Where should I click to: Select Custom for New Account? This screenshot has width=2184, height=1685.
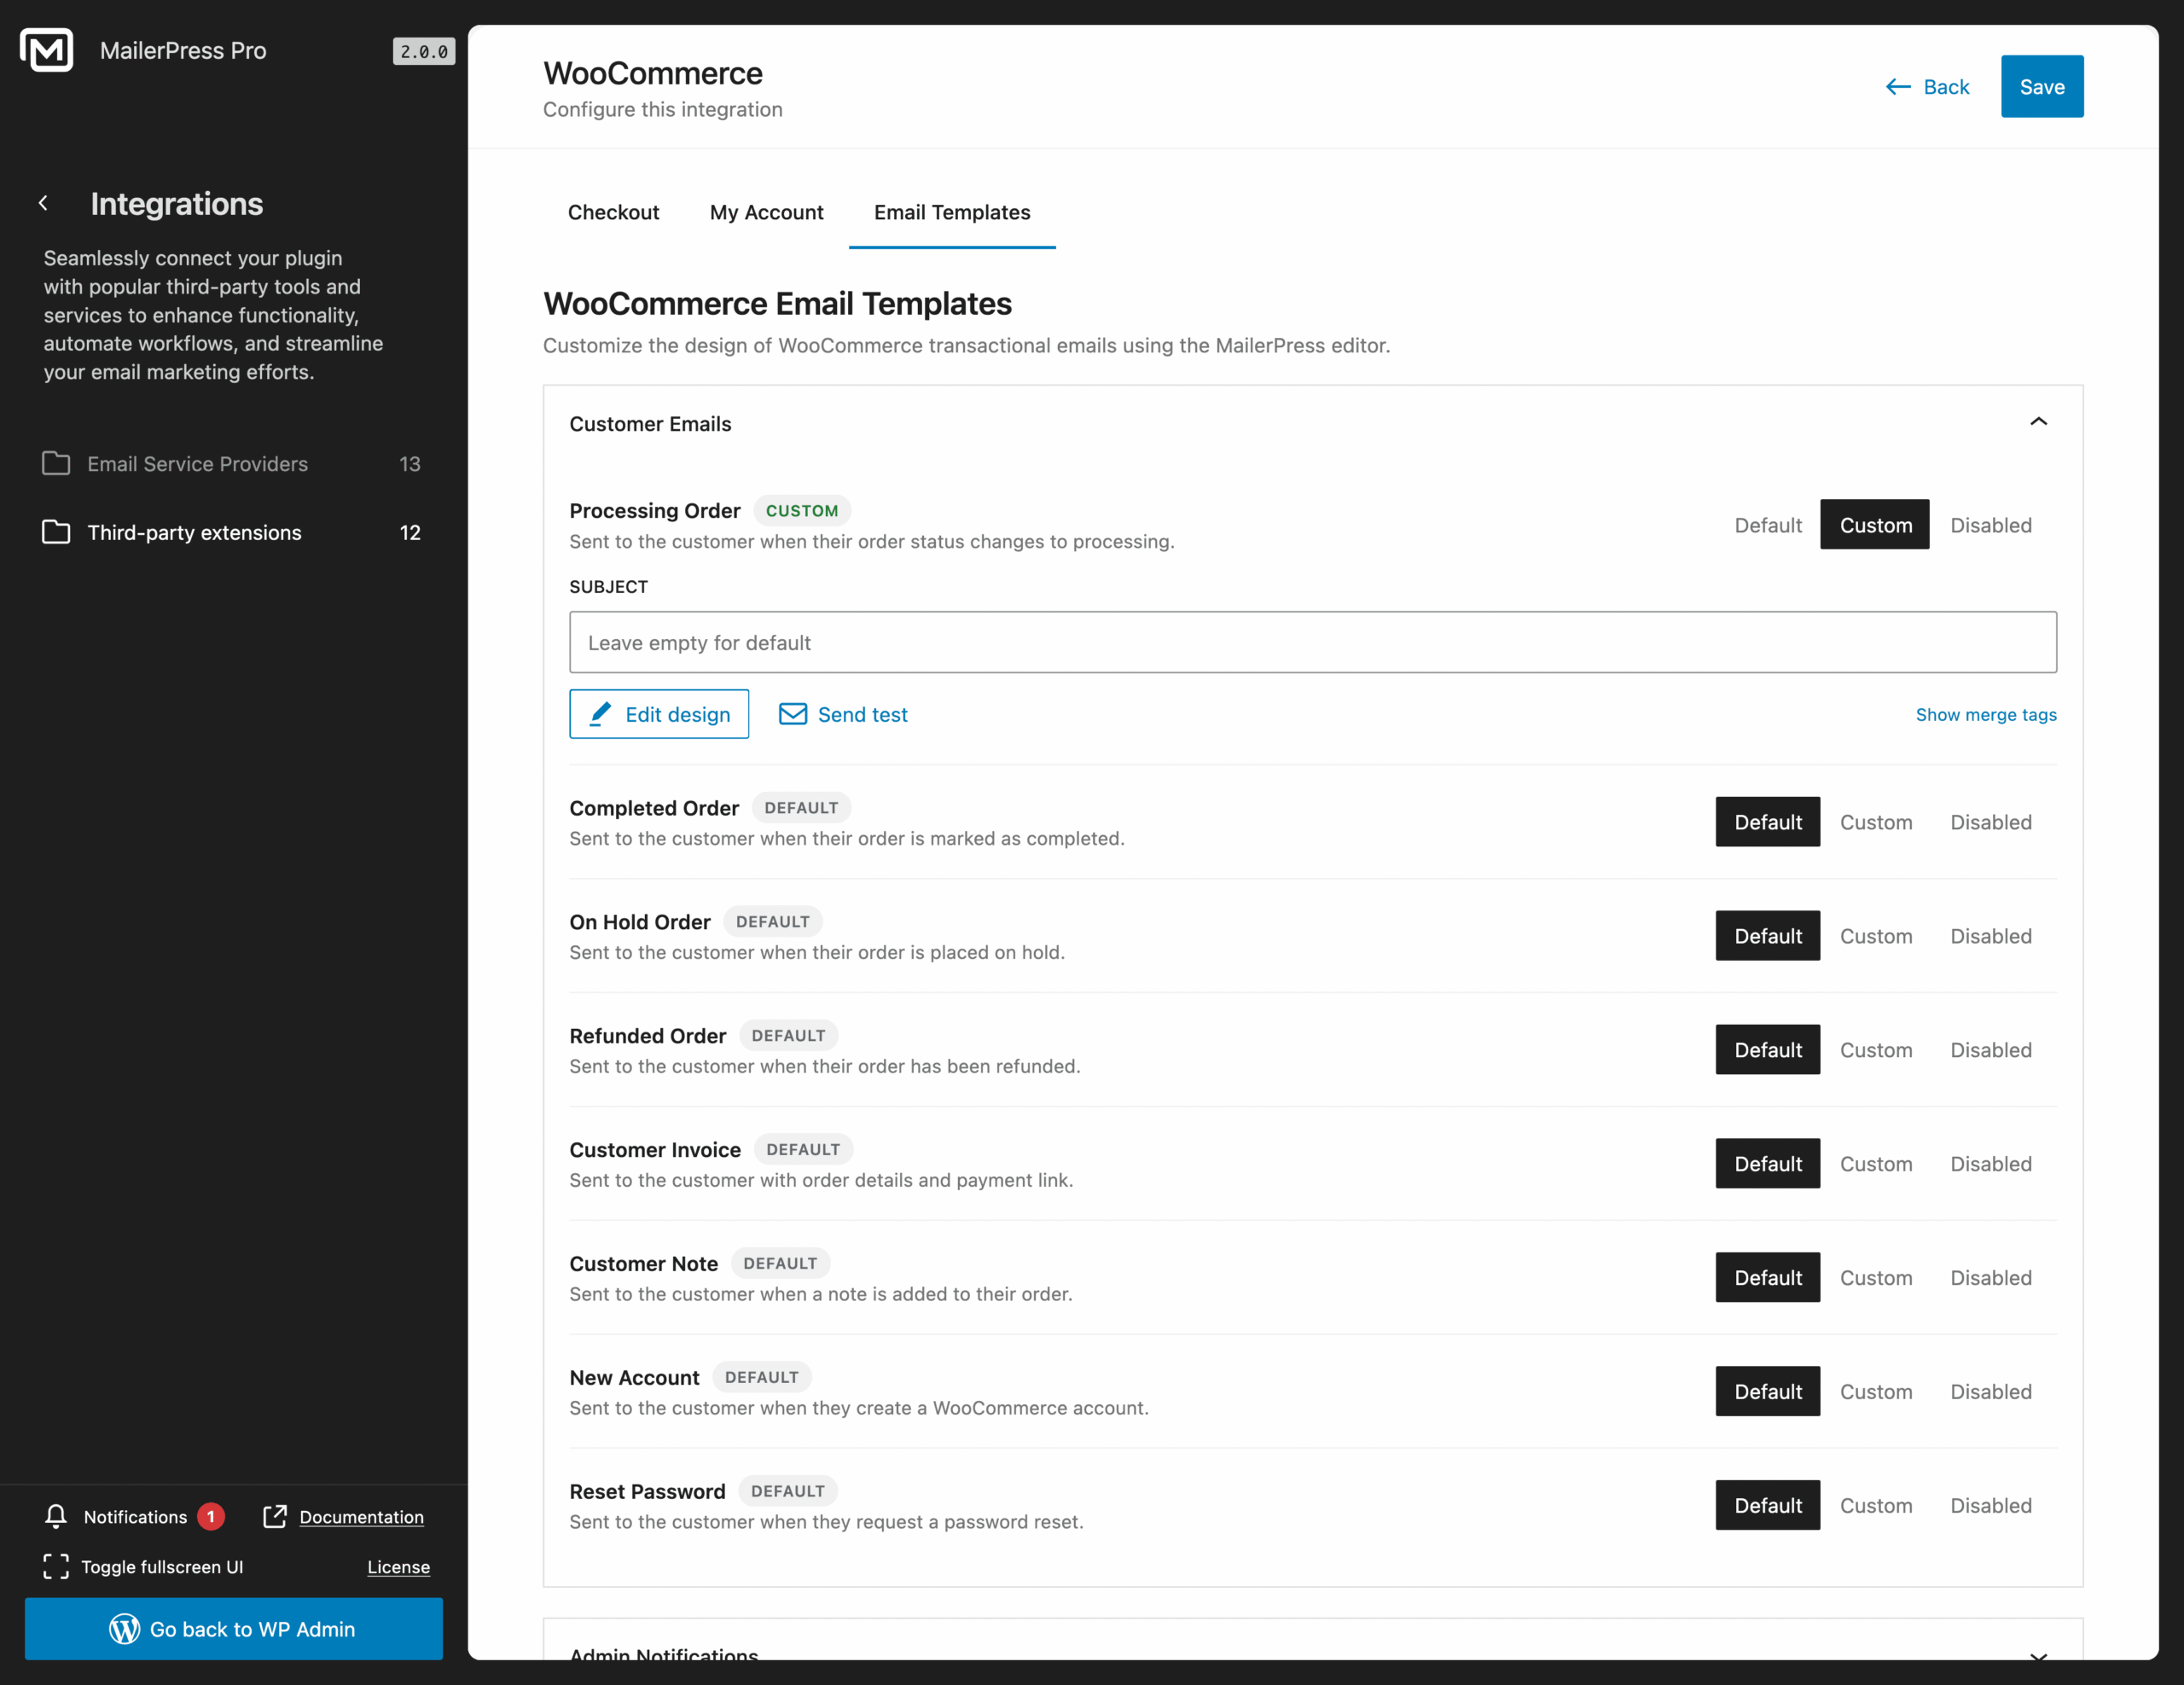[x=1876, y=1392]
